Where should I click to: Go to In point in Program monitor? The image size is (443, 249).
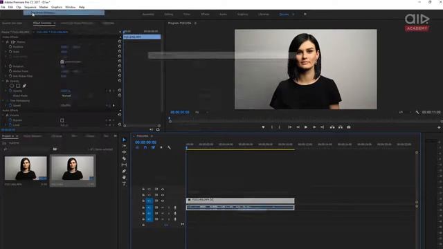289,127
